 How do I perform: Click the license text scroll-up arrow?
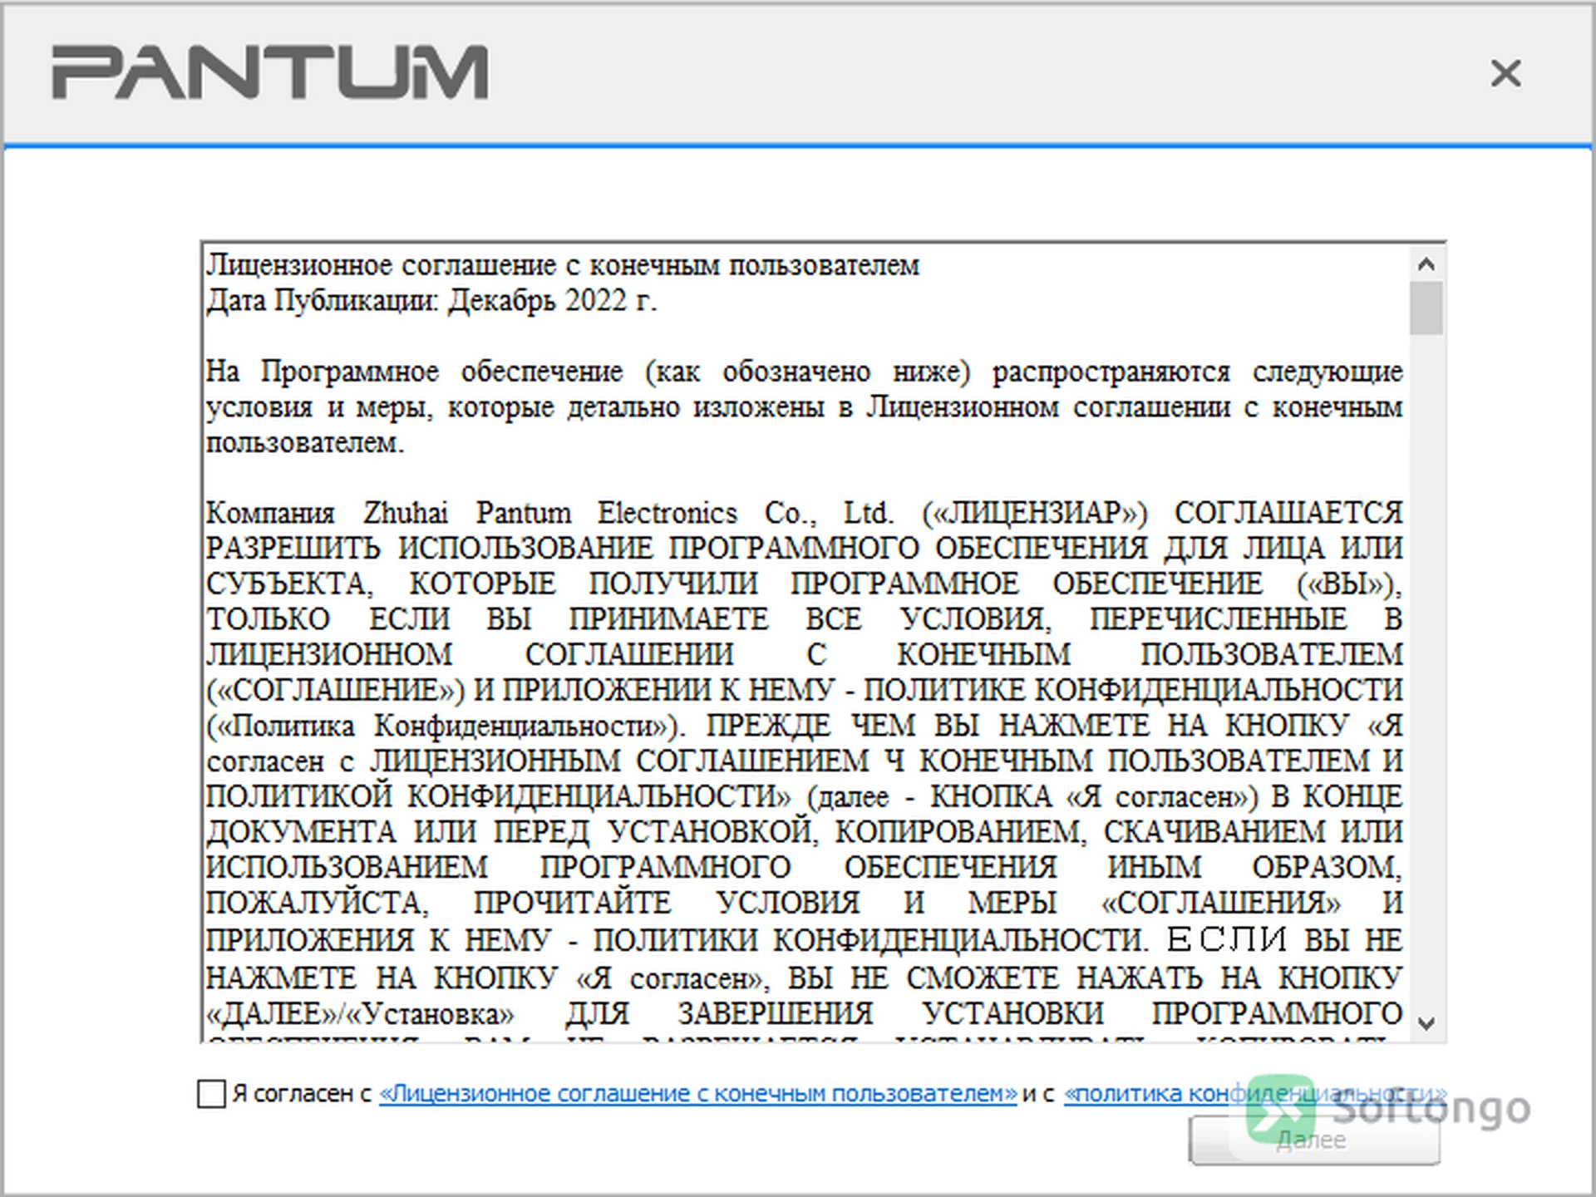point(1426,265)
